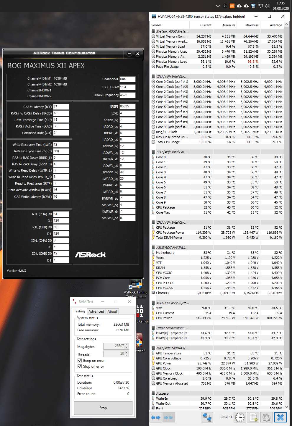Click the System: ASUS section header icon
This screenshot has width=292, height=426.
pos(153,31)
